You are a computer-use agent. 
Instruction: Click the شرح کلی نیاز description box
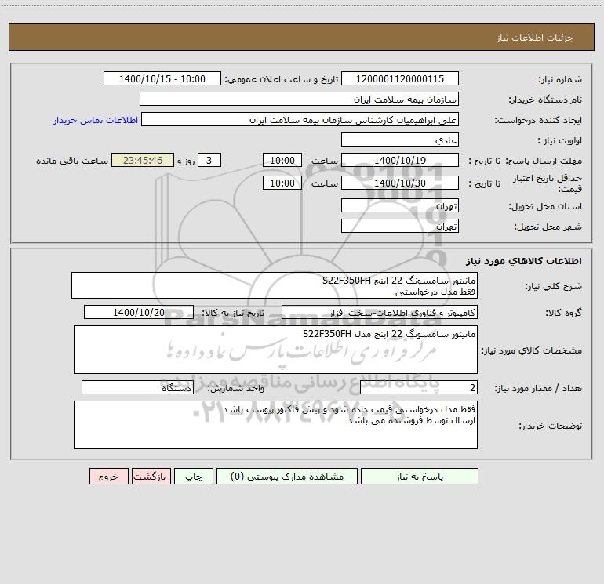click(275, 285)
